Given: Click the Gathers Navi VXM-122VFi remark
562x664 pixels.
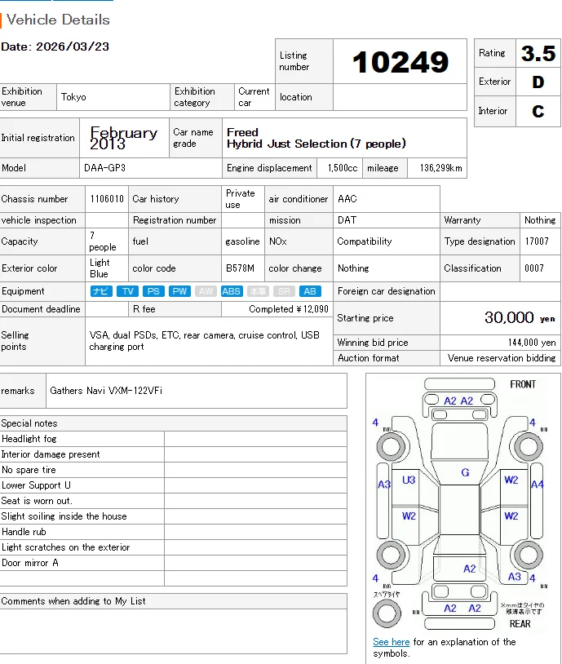Looking at the screenshot, I should tap(106, 391).
